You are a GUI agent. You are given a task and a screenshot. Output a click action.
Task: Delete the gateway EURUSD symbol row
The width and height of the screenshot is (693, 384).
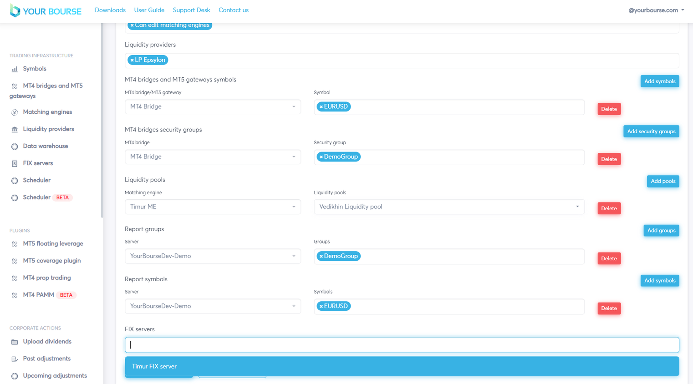click(609, 109)
